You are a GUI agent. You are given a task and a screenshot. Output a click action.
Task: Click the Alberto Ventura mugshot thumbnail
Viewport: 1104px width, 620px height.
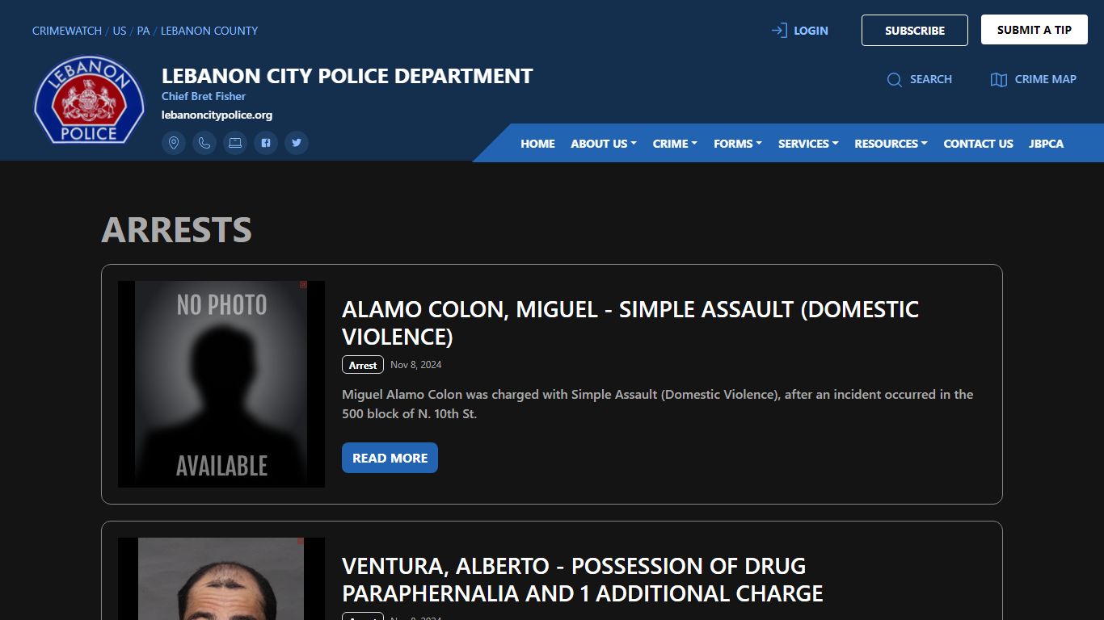pyautogui.click(x=221, y=579)
